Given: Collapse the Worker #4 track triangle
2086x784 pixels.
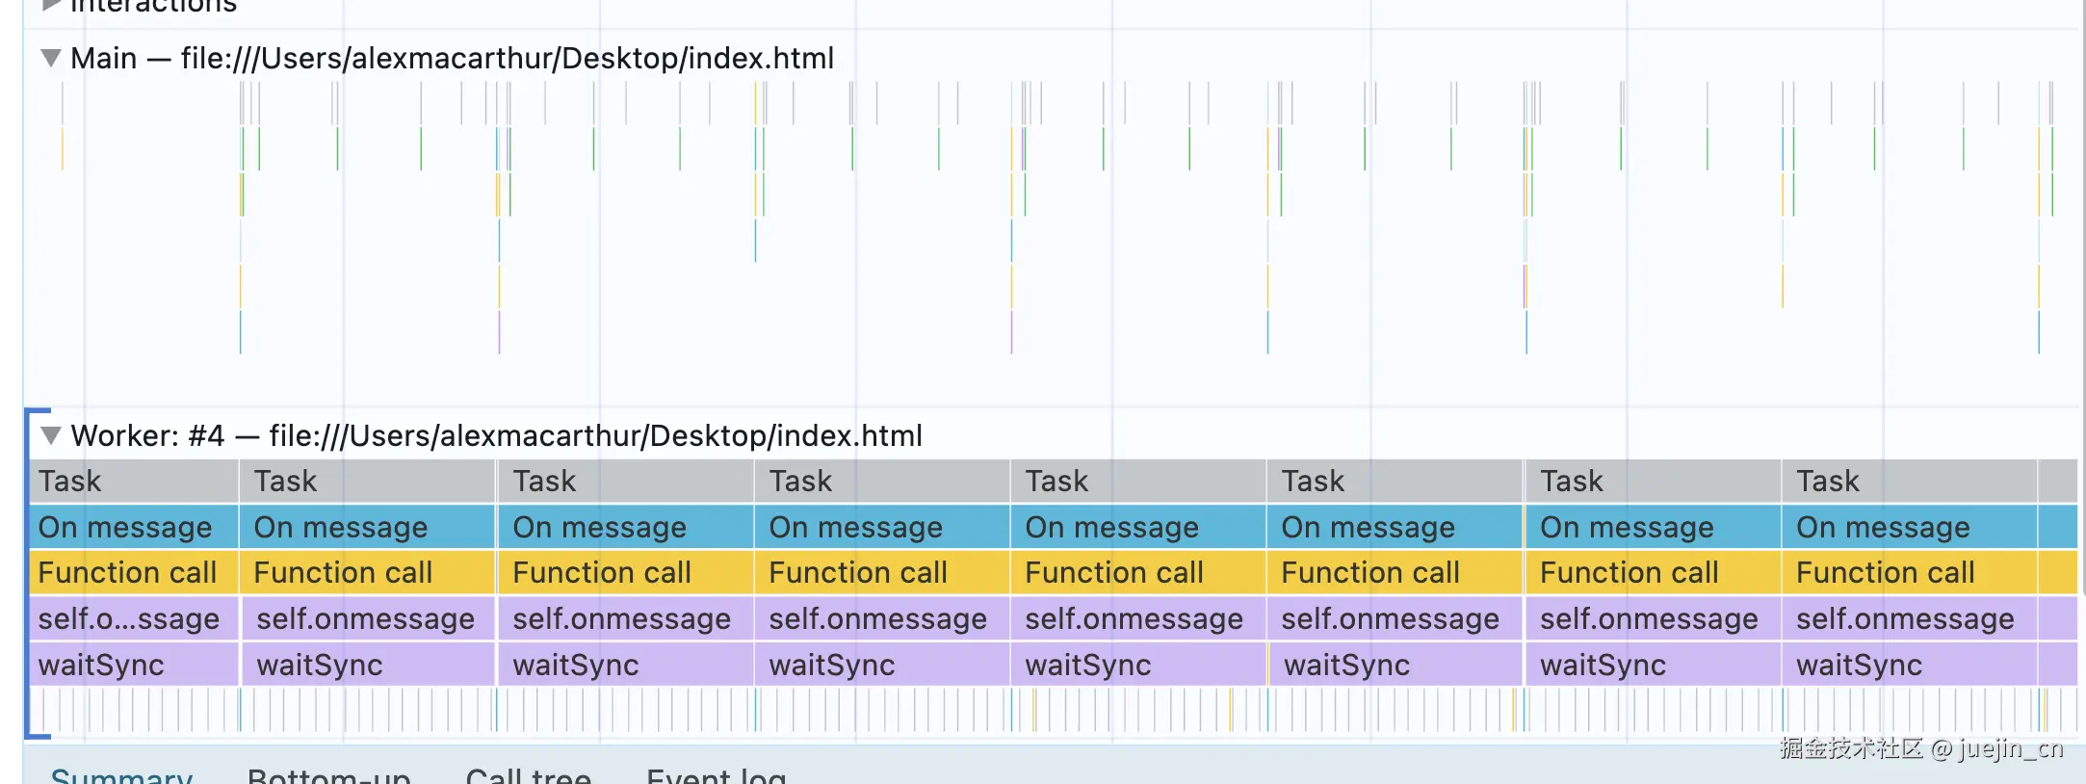Looking at the screenshot, I should tap(51, 436).
